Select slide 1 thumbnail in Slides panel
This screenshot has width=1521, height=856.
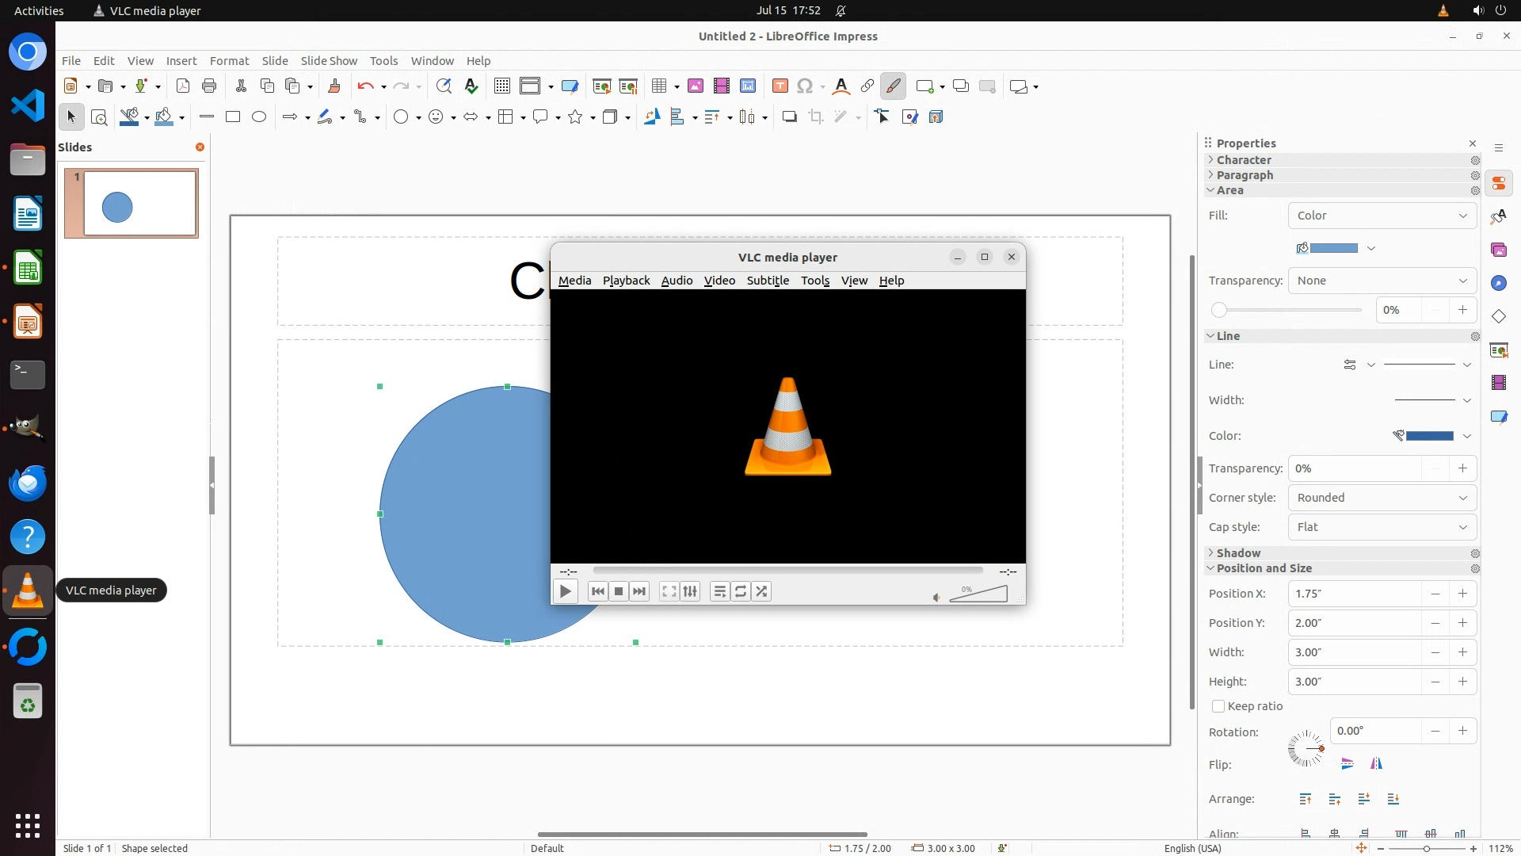click(x=132, y=204)
